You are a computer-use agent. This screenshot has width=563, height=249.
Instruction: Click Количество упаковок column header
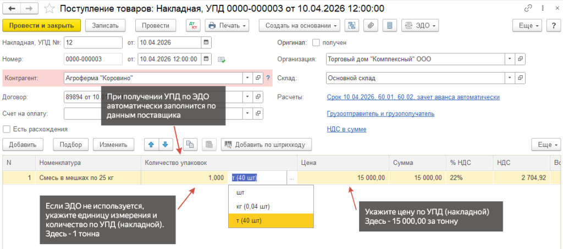(x=219, y=163)
